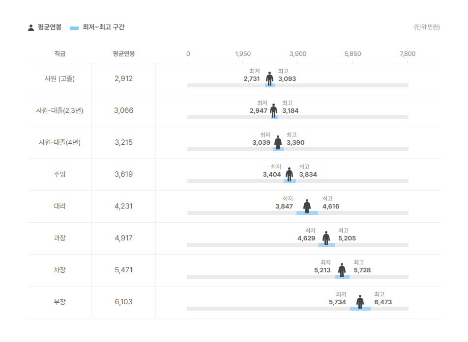Click the person icon in the 주임 row
The height and width of the screenshot is (342, 468).
pyautogui.click(x=289, y=174)
